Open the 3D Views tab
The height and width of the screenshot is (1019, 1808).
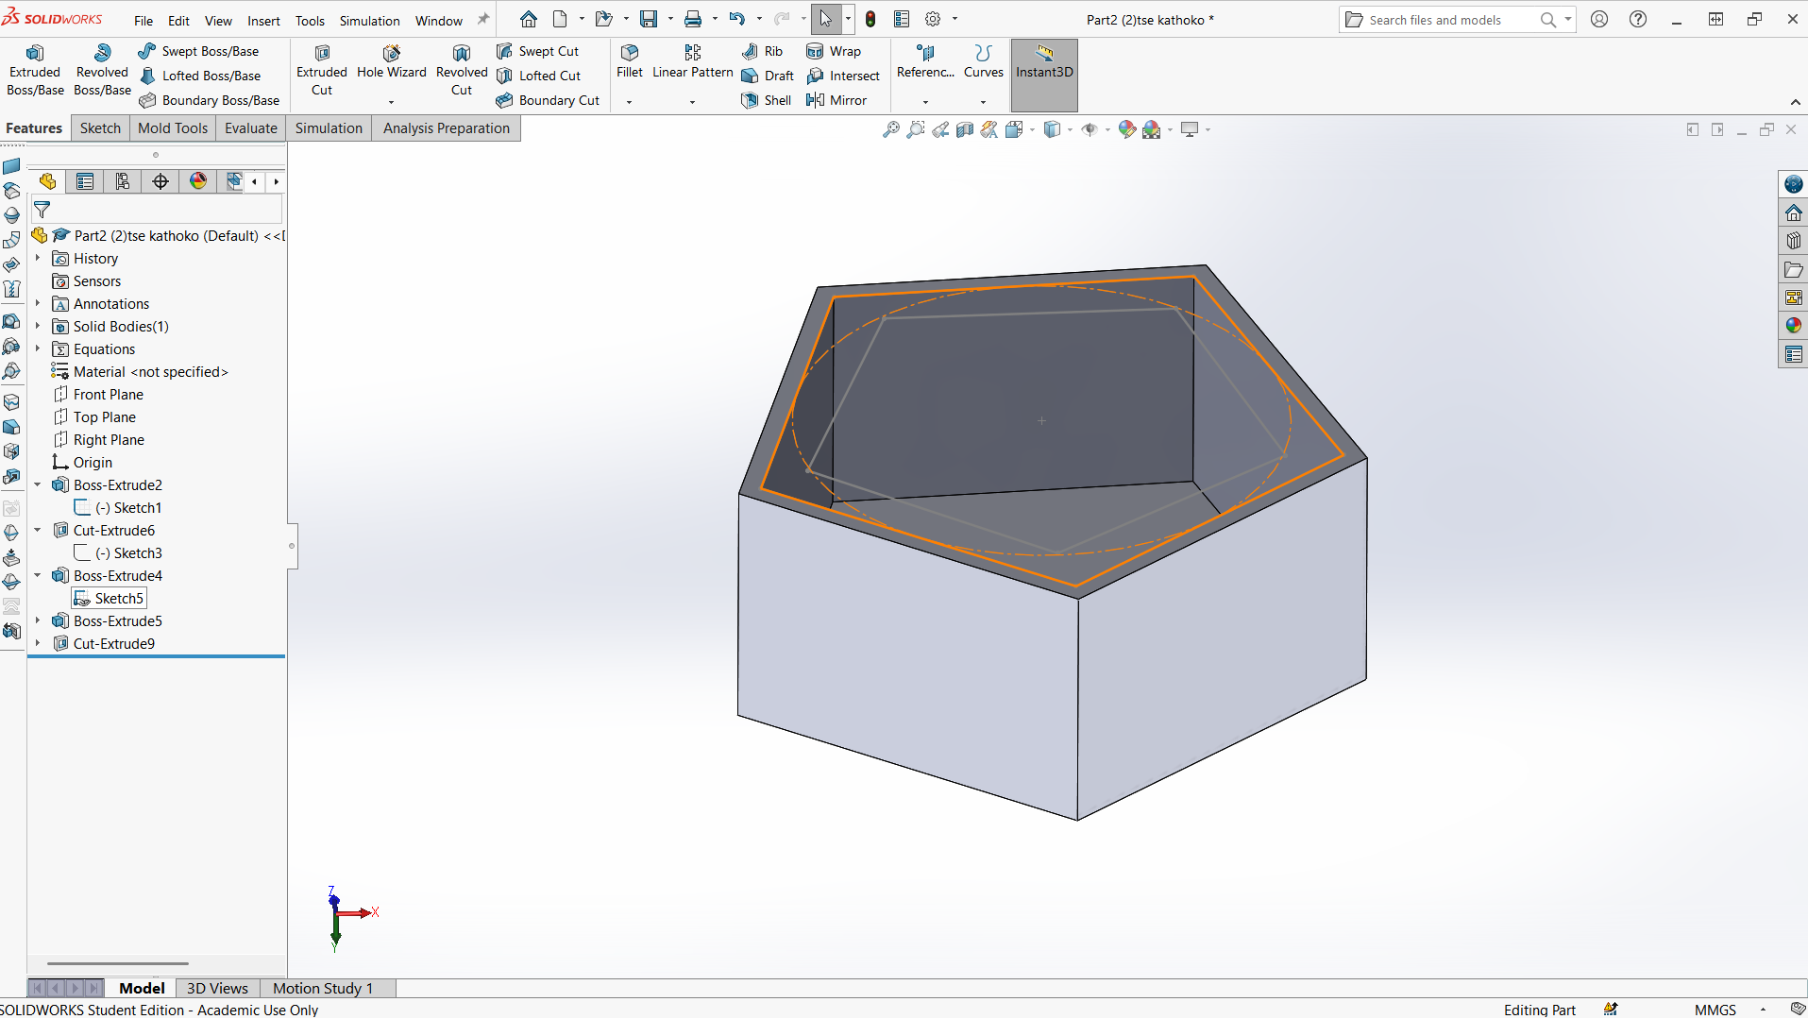pos(217,988)
